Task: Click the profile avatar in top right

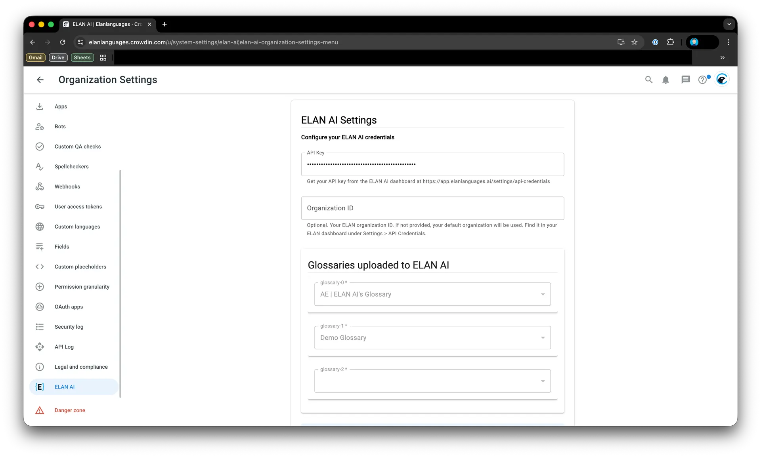Action: [x=722, y=80]
